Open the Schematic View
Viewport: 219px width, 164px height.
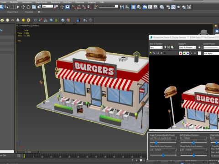pyautogui.click(x=156, y=7)
